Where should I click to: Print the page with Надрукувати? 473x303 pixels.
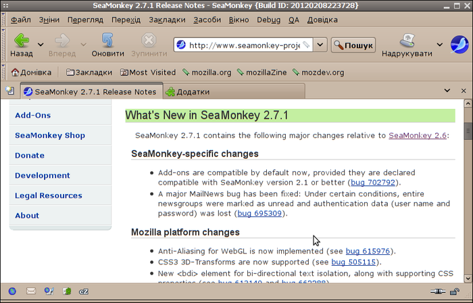coord(407,45)
